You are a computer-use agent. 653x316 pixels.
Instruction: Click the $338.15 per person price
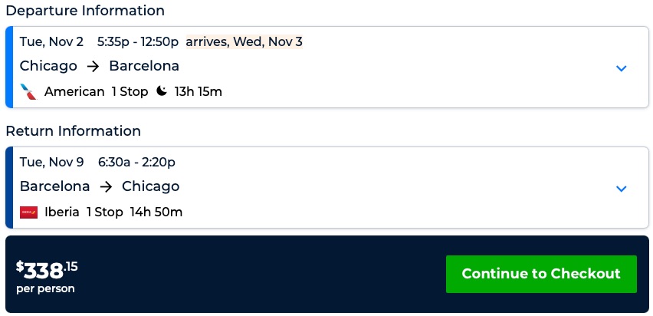pyautogui.click(x=48, y=275)
